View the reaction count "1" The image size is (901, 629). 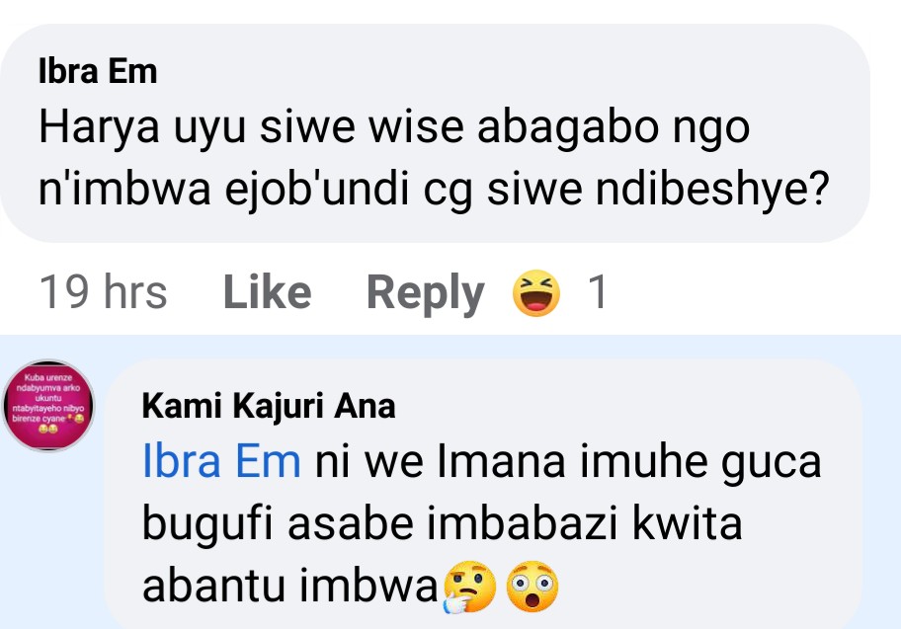598,293
